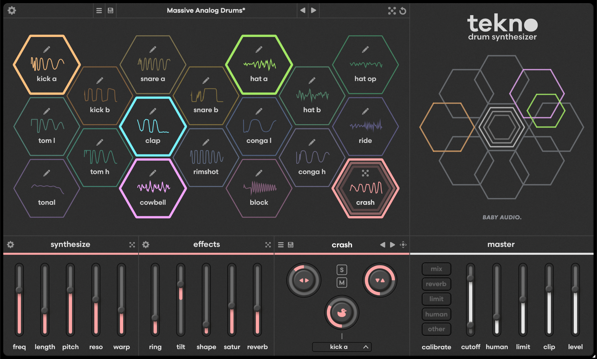This screenshot has width=597, height=359.
Task: Open the crash panel preset menu icon
Action: (281, 244)
